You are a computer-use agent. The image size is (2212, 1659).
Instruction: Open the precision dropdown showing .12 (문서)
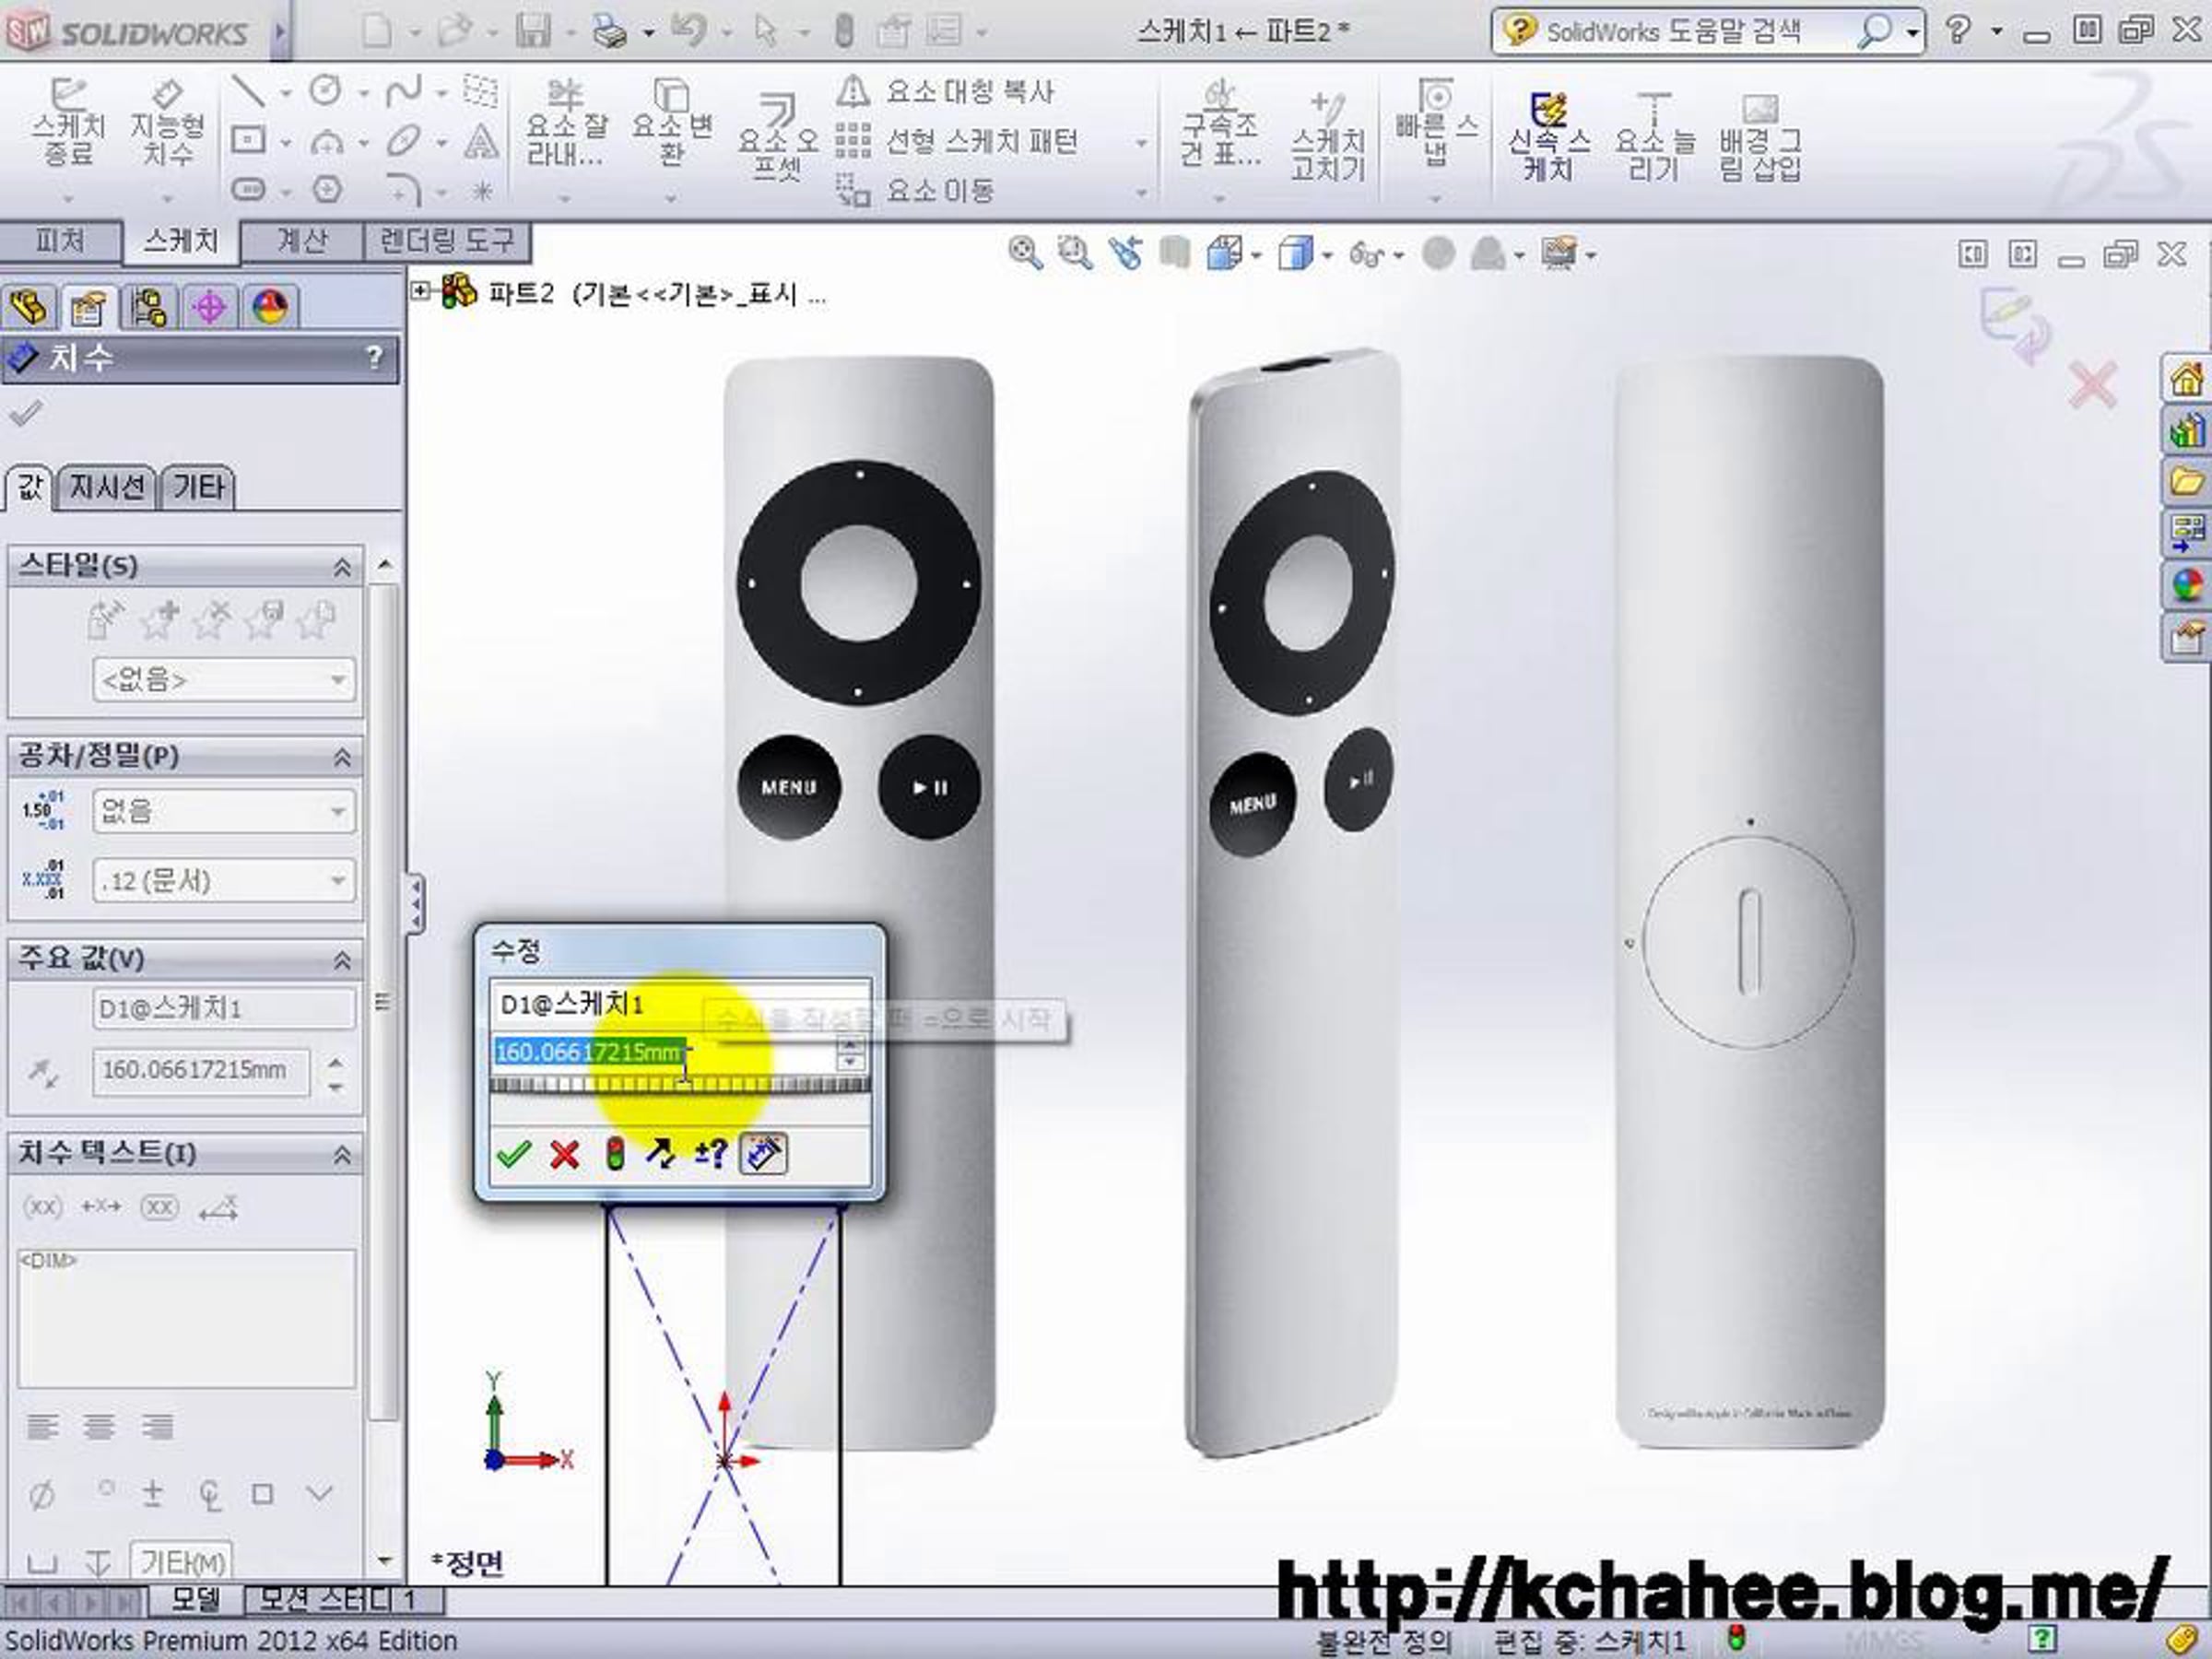pyautogui.click(x=222, y=881)
